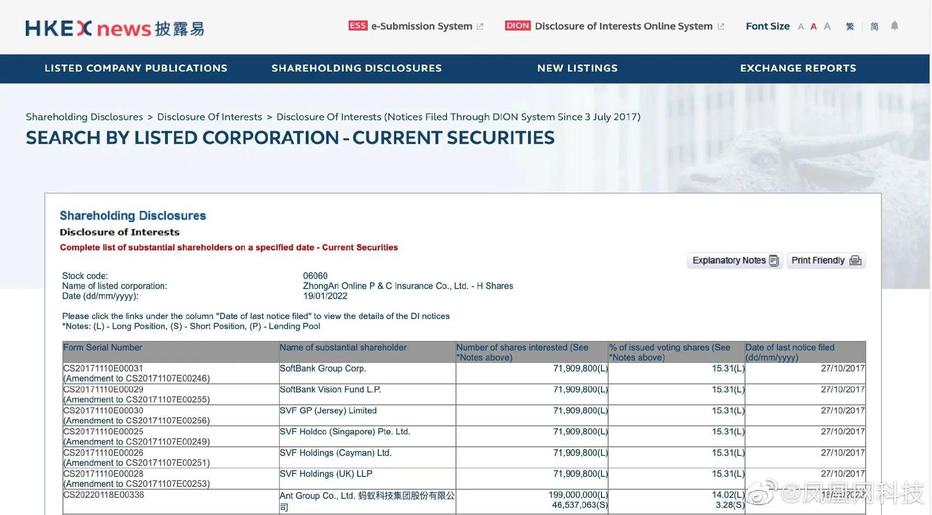Select the smallest font size A

800,27
